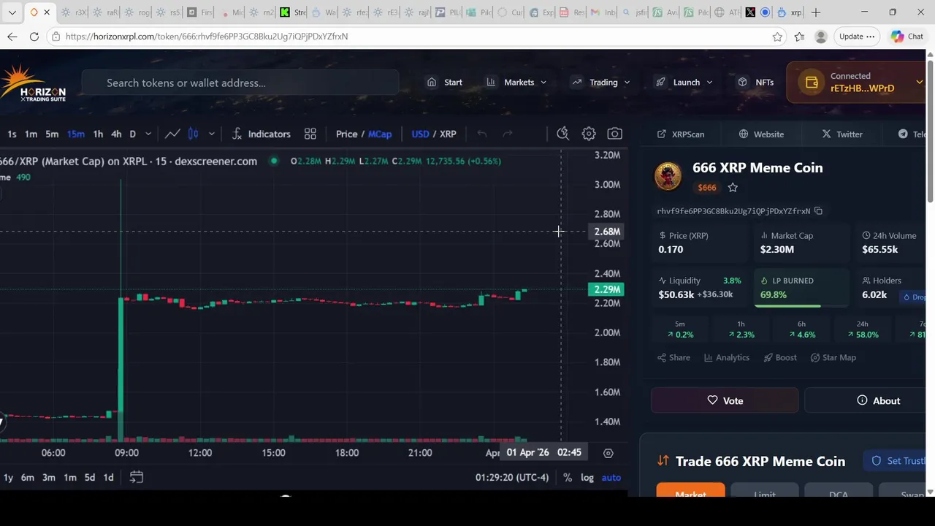Screen dimensions: 935x526
Task: Open the NFTs menu item
Action: [756, 83]
